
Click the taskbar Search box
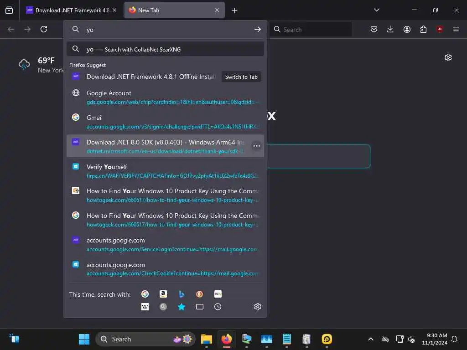point(145,339)
